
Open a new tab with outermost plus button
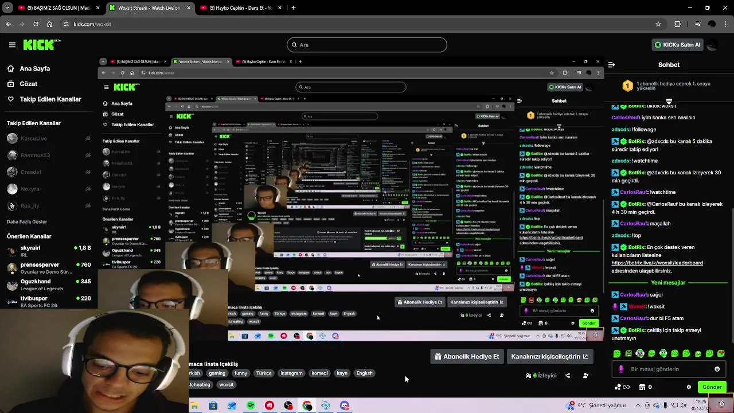(294, 8)
